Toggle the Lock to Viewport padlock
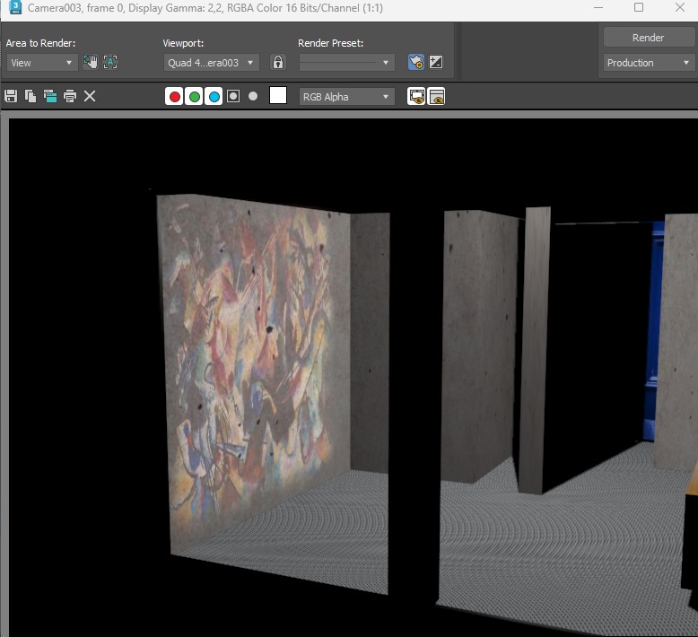 click(x=278, y=62)
